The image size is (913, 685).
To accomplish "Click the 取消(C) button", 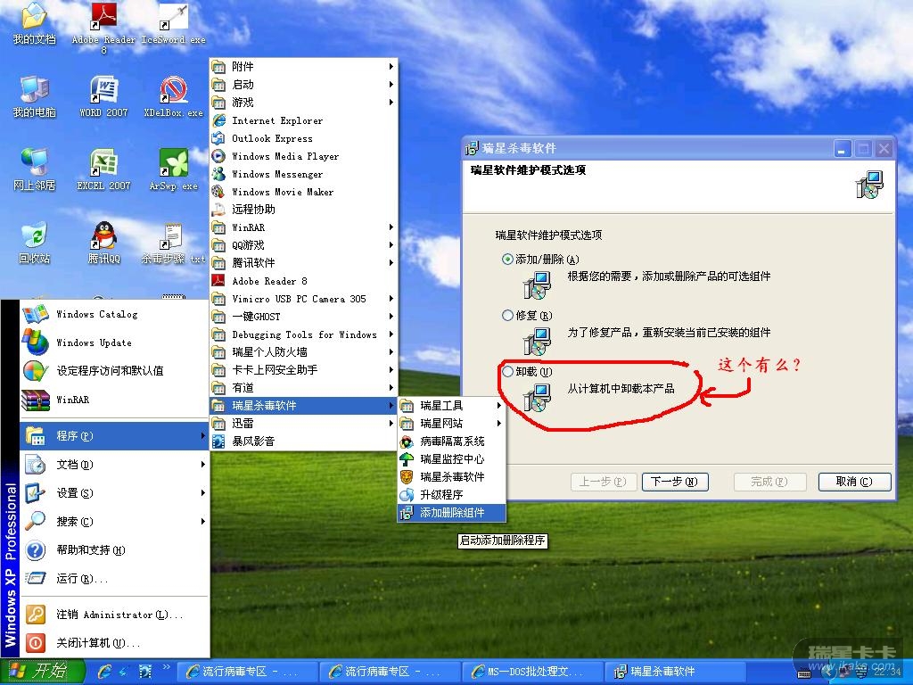I will 854,482.
